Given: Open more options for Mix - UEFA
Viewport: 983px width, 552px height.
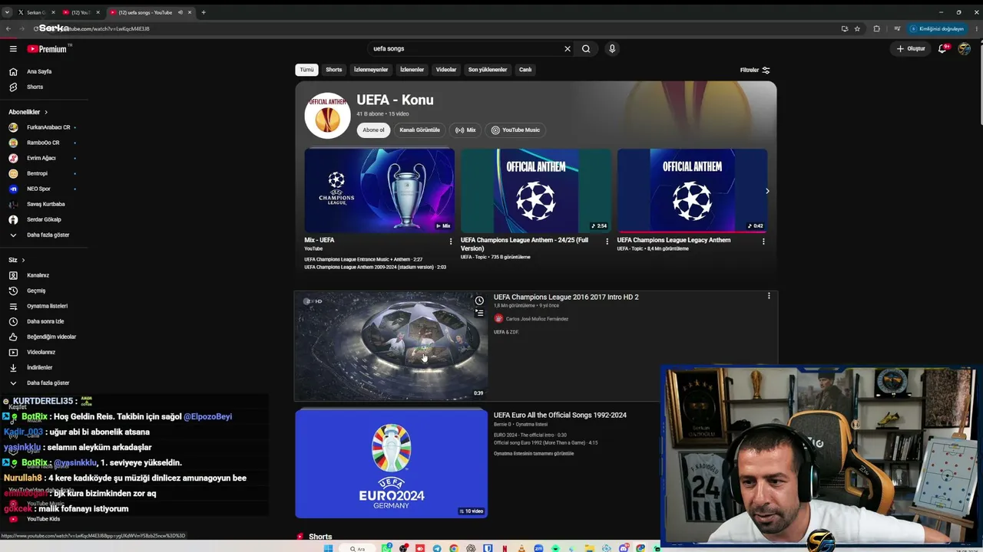Looking at the screenshot, I should (x=451, y=241).
